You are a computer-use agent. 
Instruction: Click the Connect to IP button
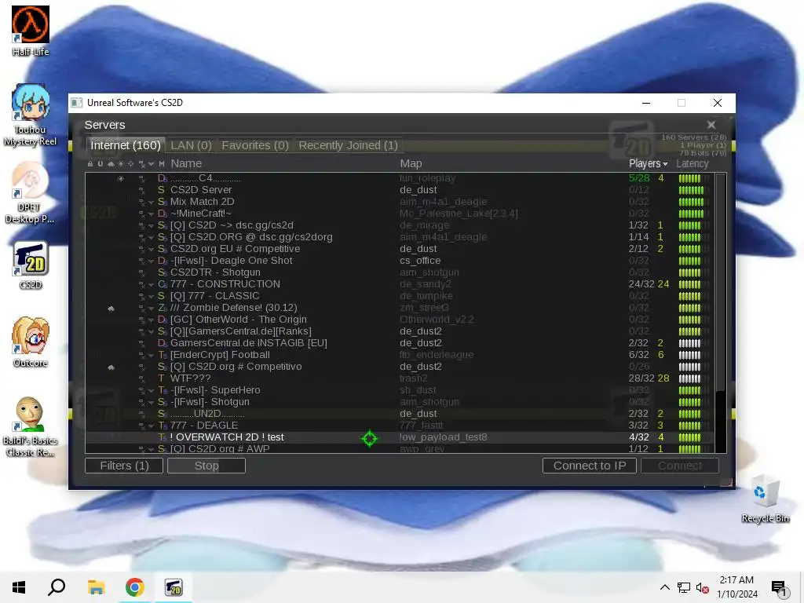(x=589, y=466)
